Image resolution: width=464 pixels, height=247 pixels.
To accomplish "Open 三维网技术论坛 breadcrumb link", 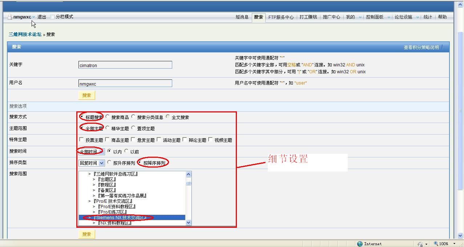I will [25, 34].
